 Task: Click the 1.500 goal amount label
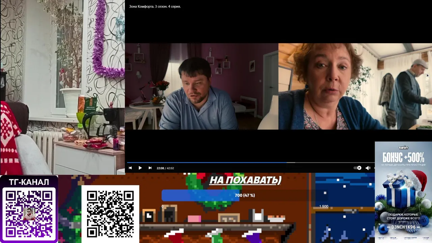324,206
